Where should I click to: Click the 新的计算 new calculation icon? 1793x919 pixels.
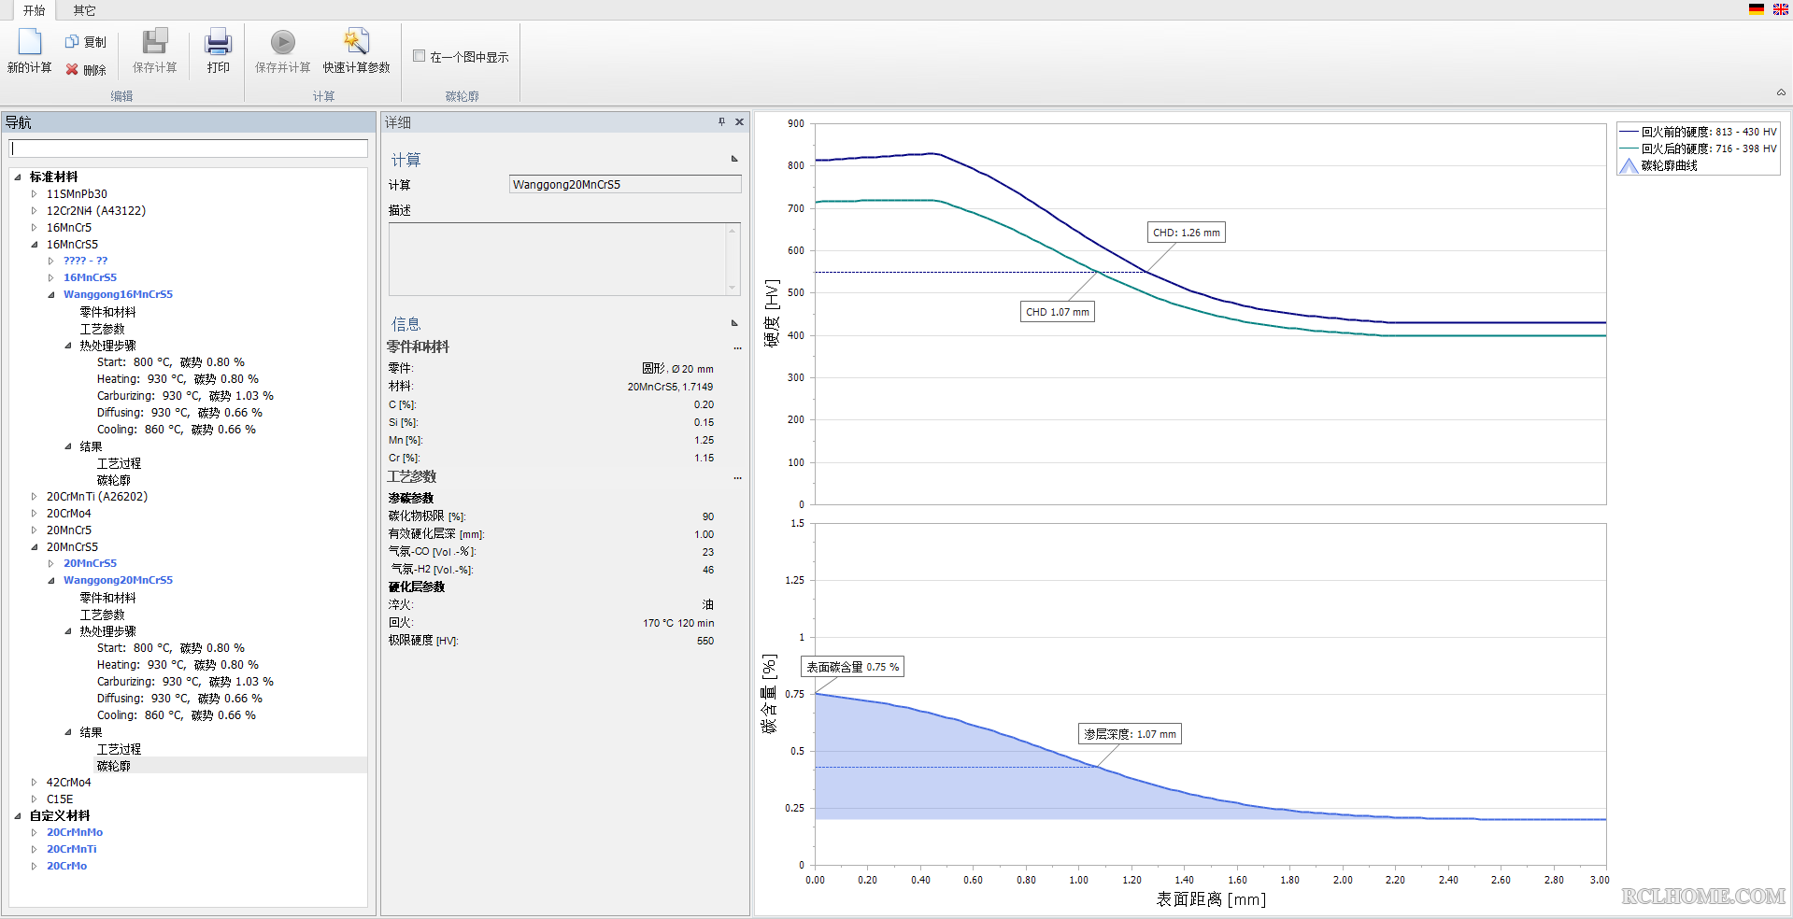pyautogui.click(x=30, y=42)
